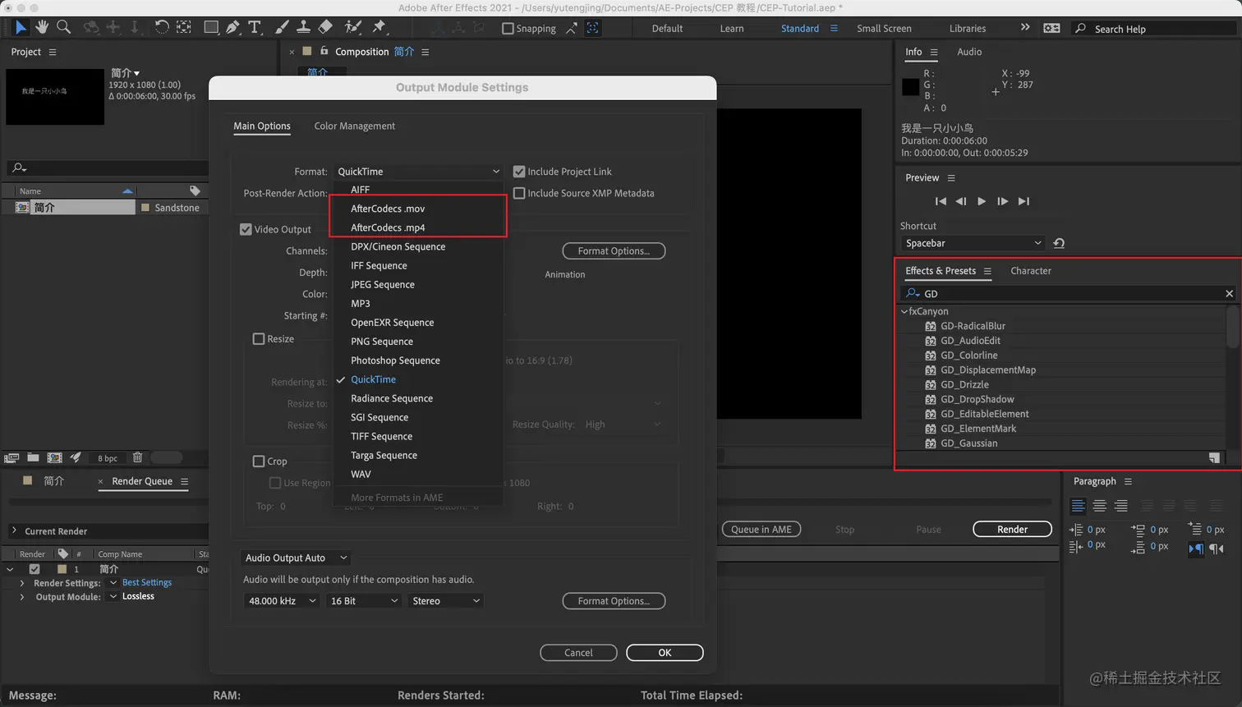The width and height of the screenshot is (1242, 707).
Task: Step to previous frame in Preview panel
Action: [x=960, y=201]
